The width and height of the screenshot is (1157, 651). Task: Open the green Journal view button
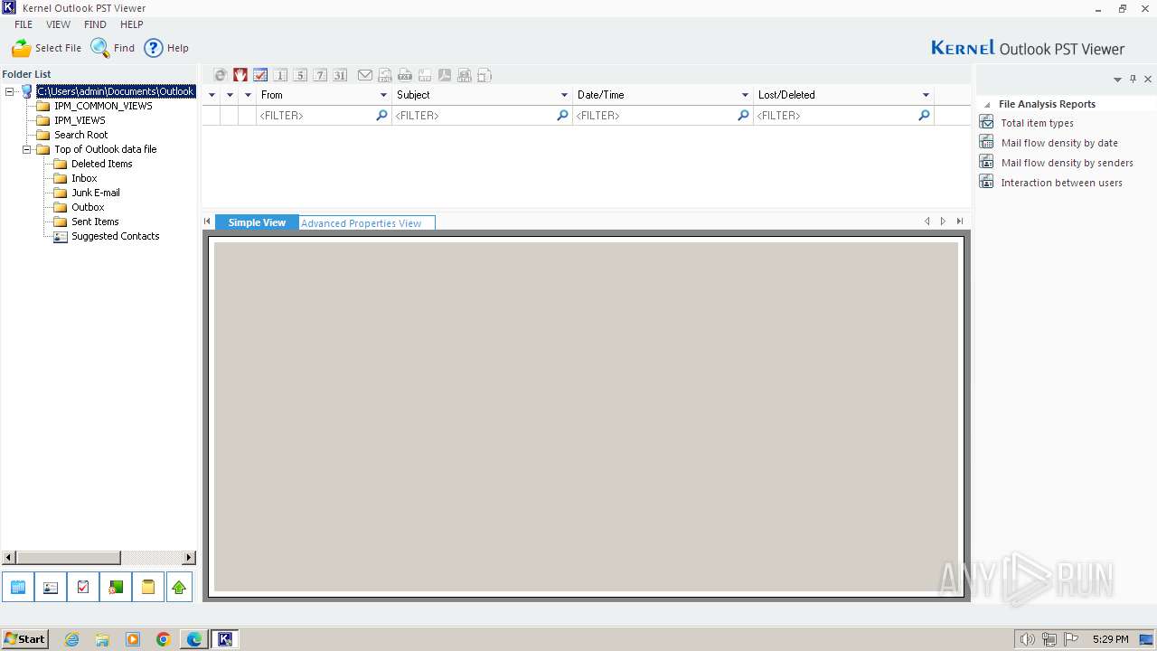(116, 588)
